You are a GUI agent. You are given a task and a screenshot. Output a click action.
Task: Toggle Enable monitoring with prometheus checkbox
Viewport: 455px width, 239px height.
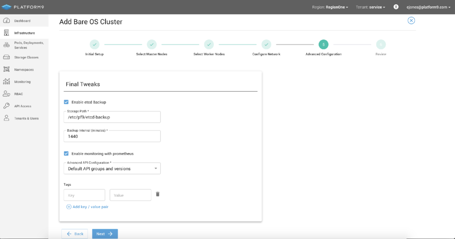66,154
